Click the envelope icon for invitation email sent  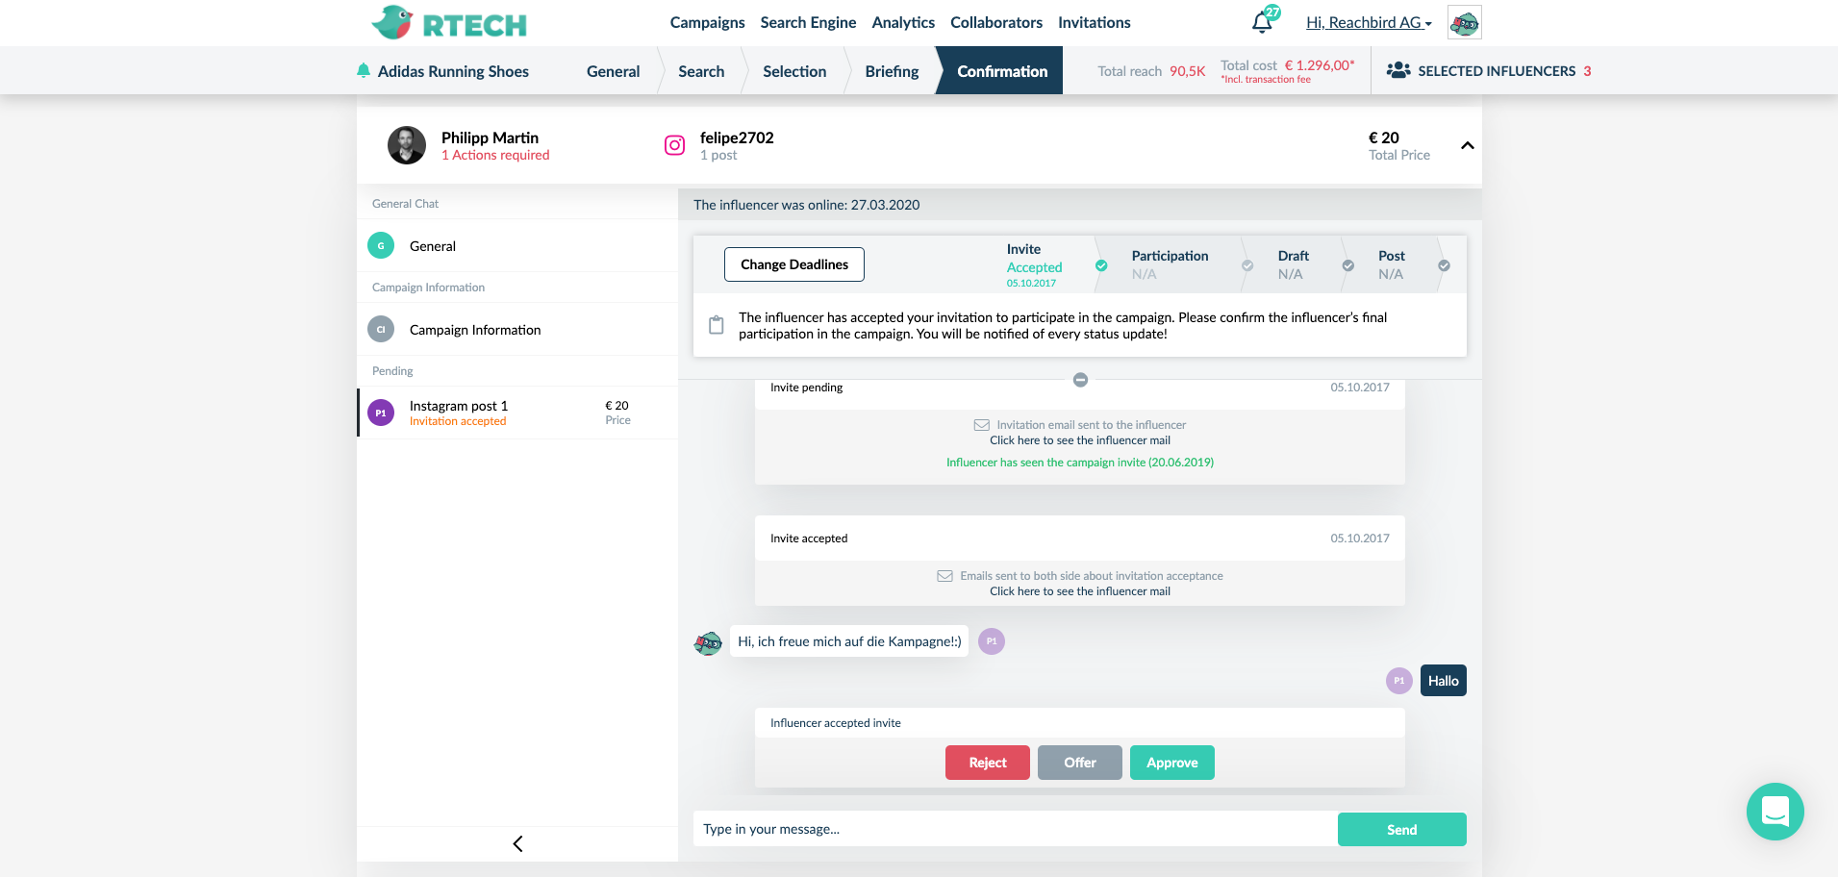pos(982,425)
